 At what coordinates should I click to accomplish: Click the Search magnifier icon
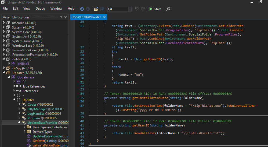point(168,9)
